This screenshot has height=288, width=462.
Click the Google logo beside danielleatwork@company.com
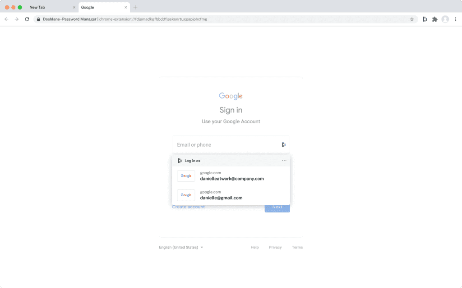point(186,176)
